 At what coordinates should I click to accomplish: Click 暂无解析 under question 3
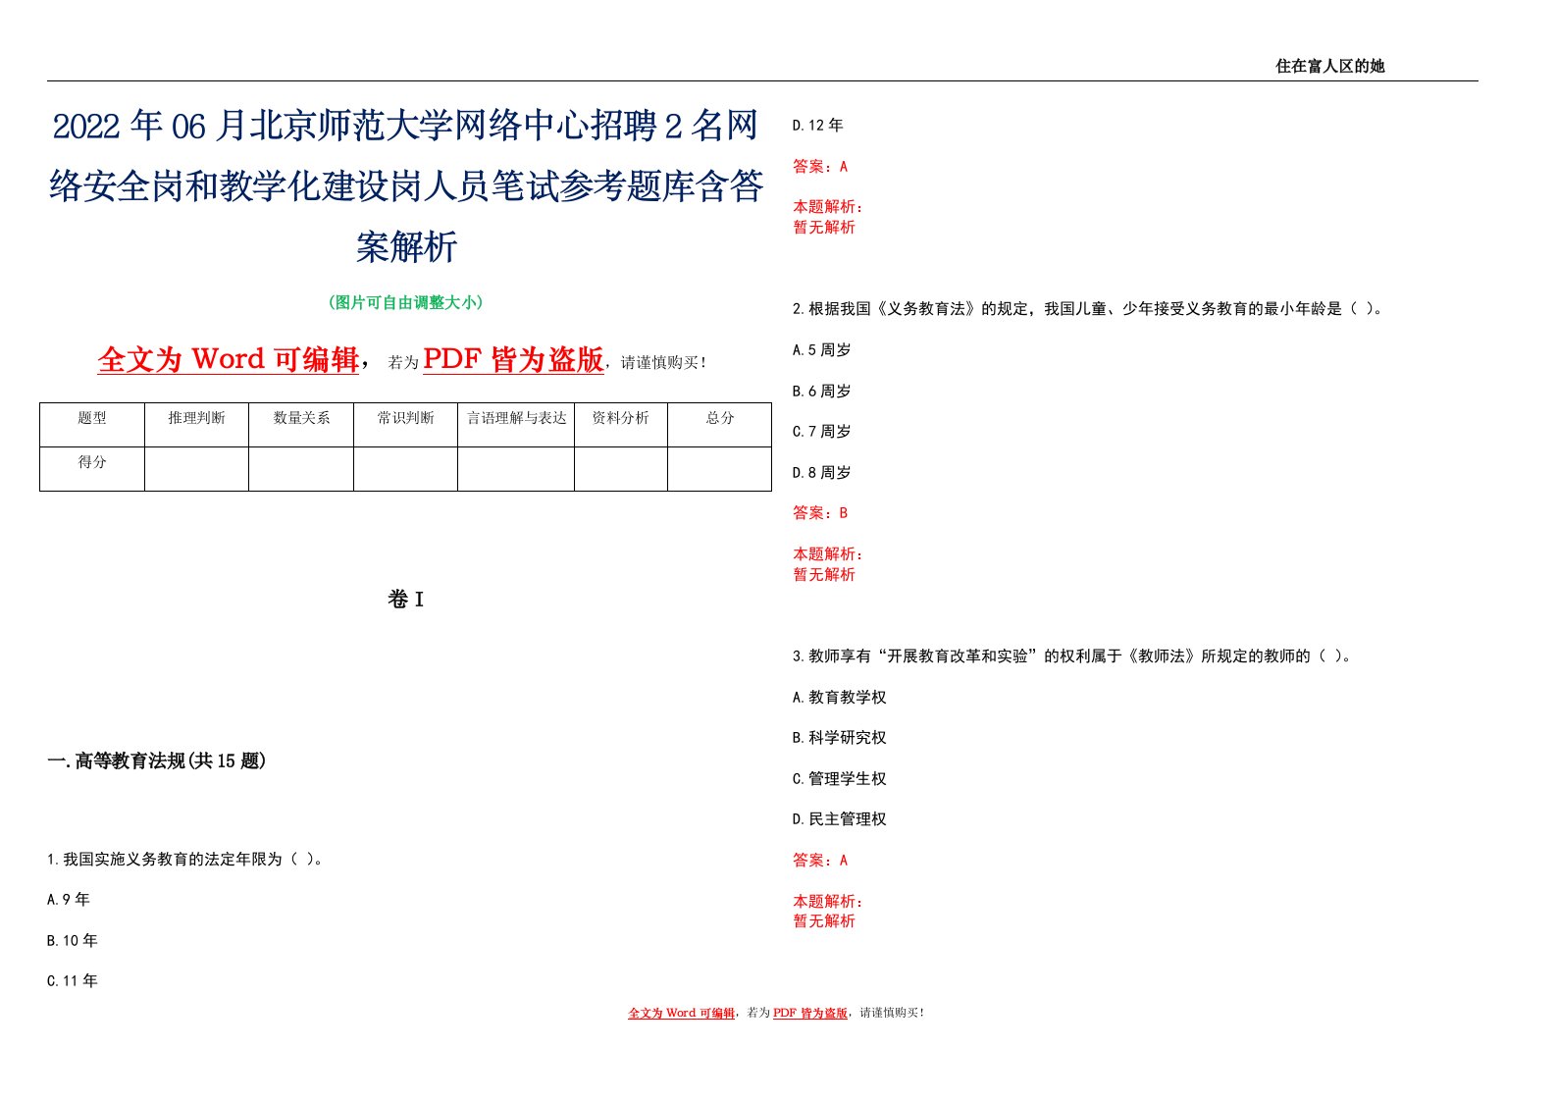(x=824, y=920)
